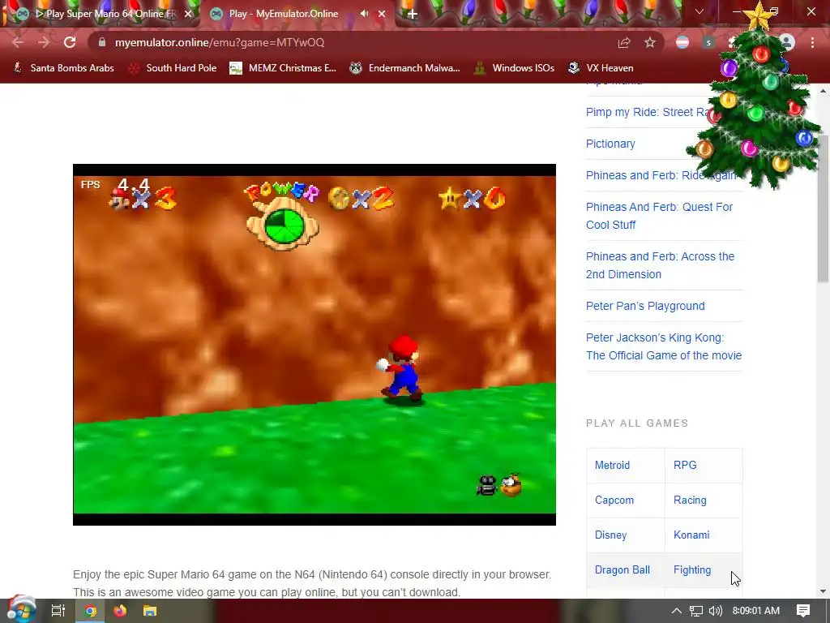This screenshot has width=830, height=623.
Task: Open Chrome three-dot menu
Action: [x=812, y=42]
